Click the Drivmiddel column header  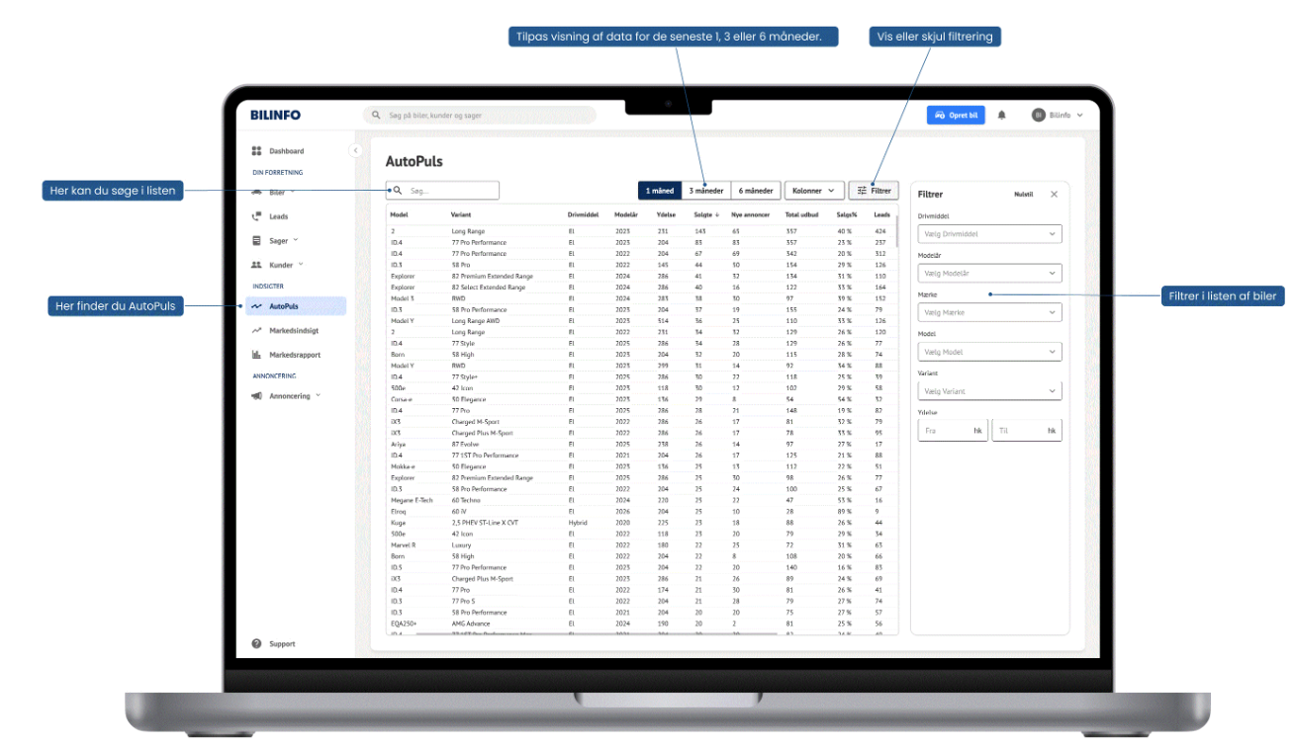pyautogui.click(x=582, y=214)
